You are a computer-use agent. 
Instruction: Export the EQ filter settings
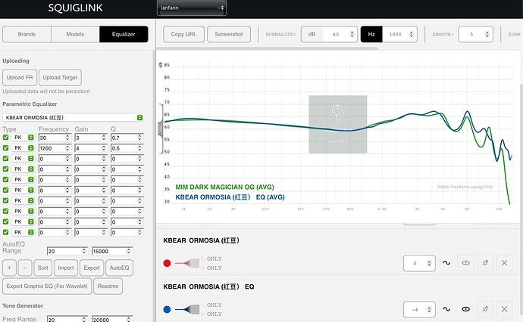point(92,268)
